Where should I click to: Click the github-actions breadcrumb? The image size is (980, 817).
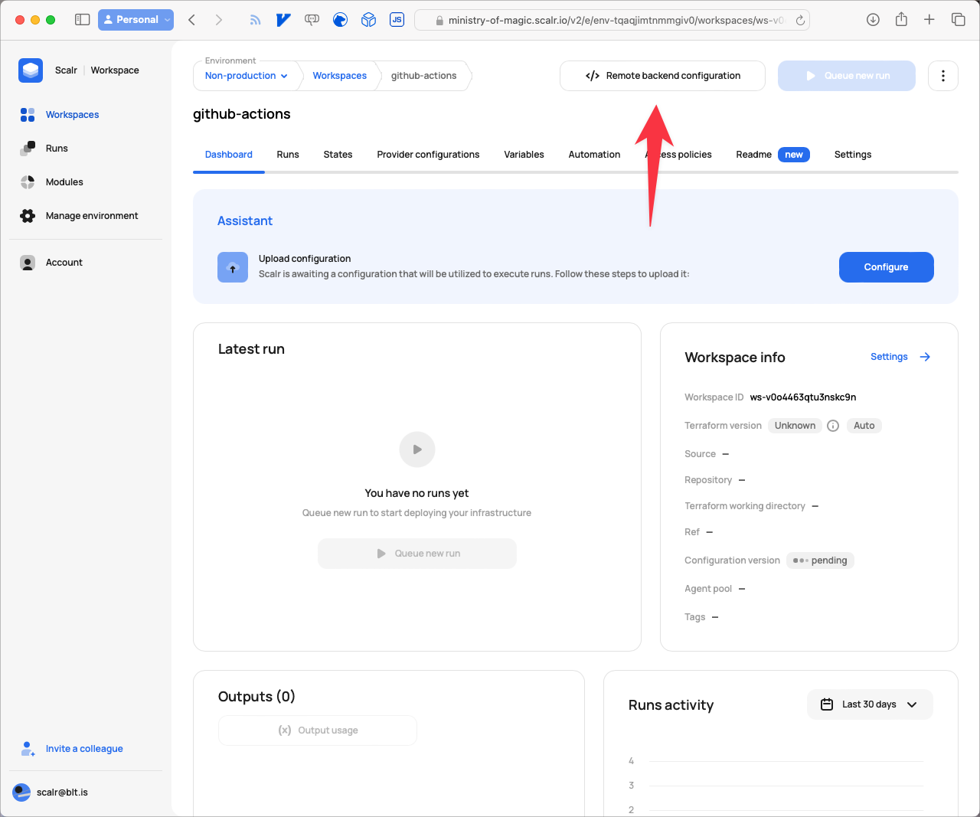(423, 76)
